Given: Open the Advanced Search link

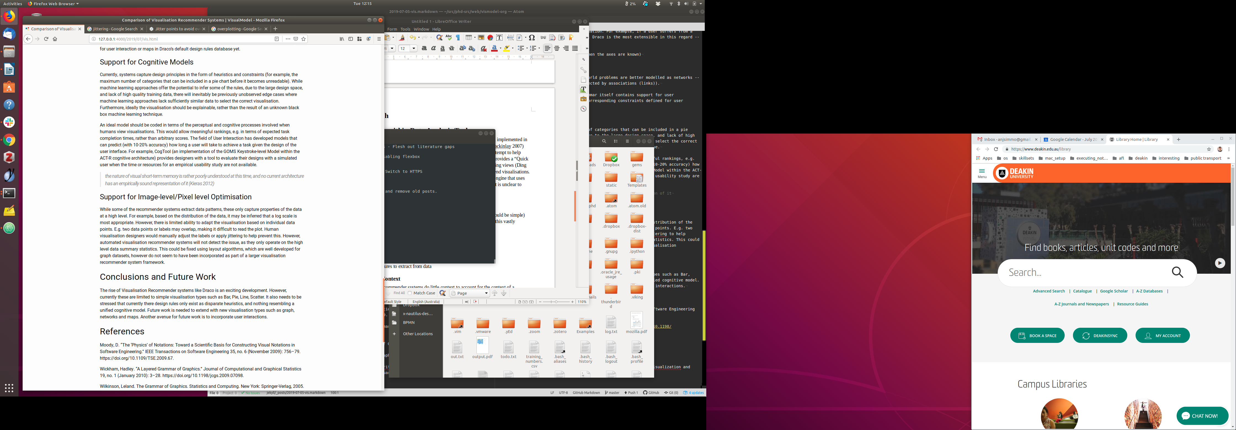Looking at the screenshot, I should tap(1048, 291).
